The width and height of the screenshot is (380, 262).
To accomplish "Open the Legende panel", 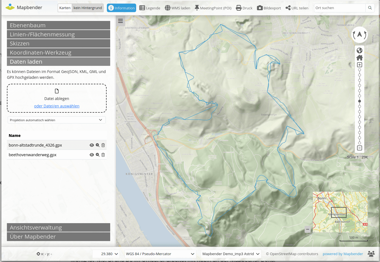I will 150,8.
